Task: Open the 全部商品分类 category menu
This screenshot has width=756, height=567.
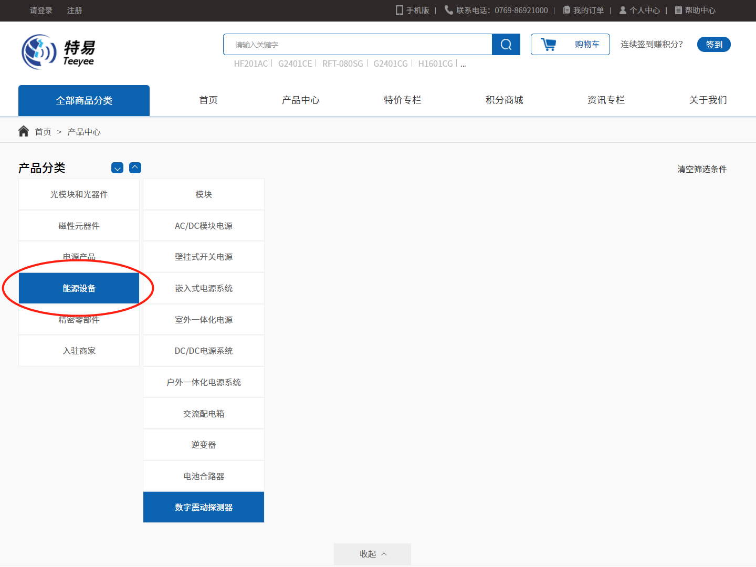Action: [84, 100]
